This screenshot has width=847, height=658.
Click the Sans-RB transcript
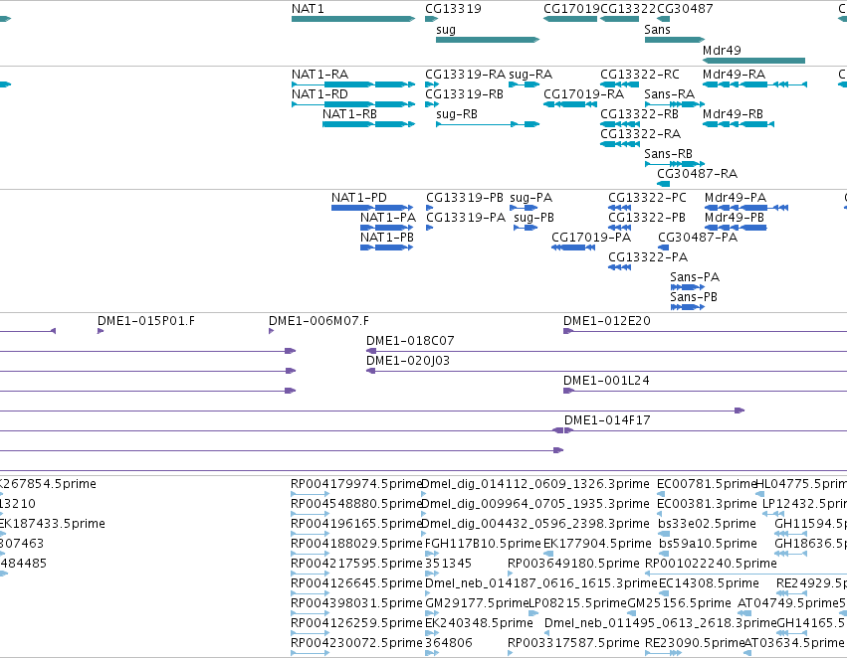(x=675, y=163)
